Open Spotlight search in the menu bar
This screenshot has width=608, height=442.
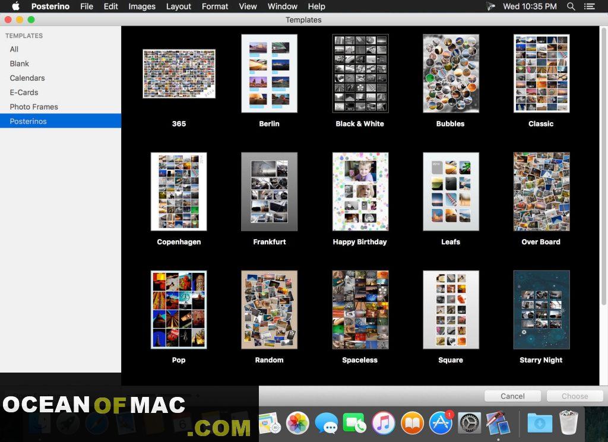tap(571, 6)
